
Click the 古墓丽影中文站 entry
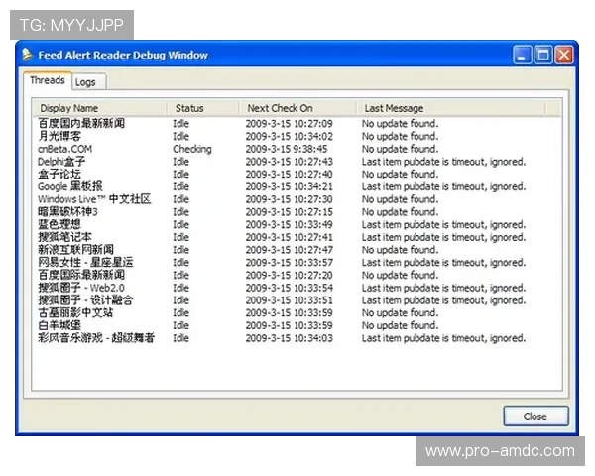(x=74, y=312)
